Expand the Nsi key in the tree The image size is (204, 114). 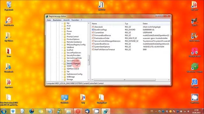62,23
